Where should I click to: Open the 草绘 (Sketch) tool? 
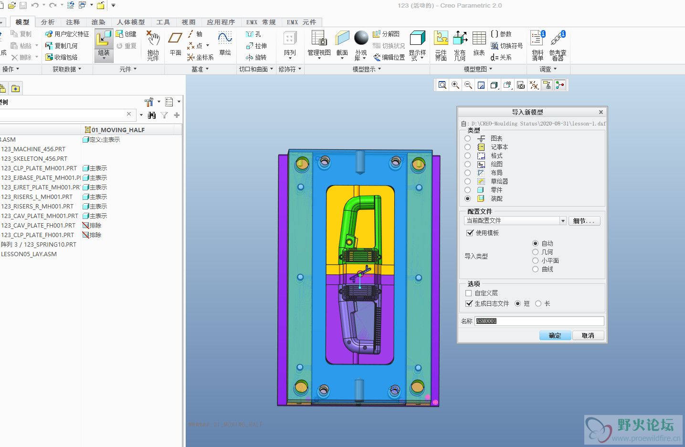pos(225,44)
